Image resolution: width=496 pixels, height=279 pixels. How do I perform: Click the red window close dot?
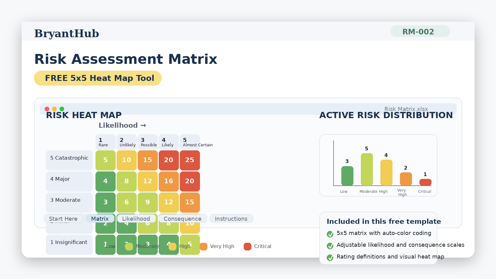pyautogui.click(x=47, y=109)
